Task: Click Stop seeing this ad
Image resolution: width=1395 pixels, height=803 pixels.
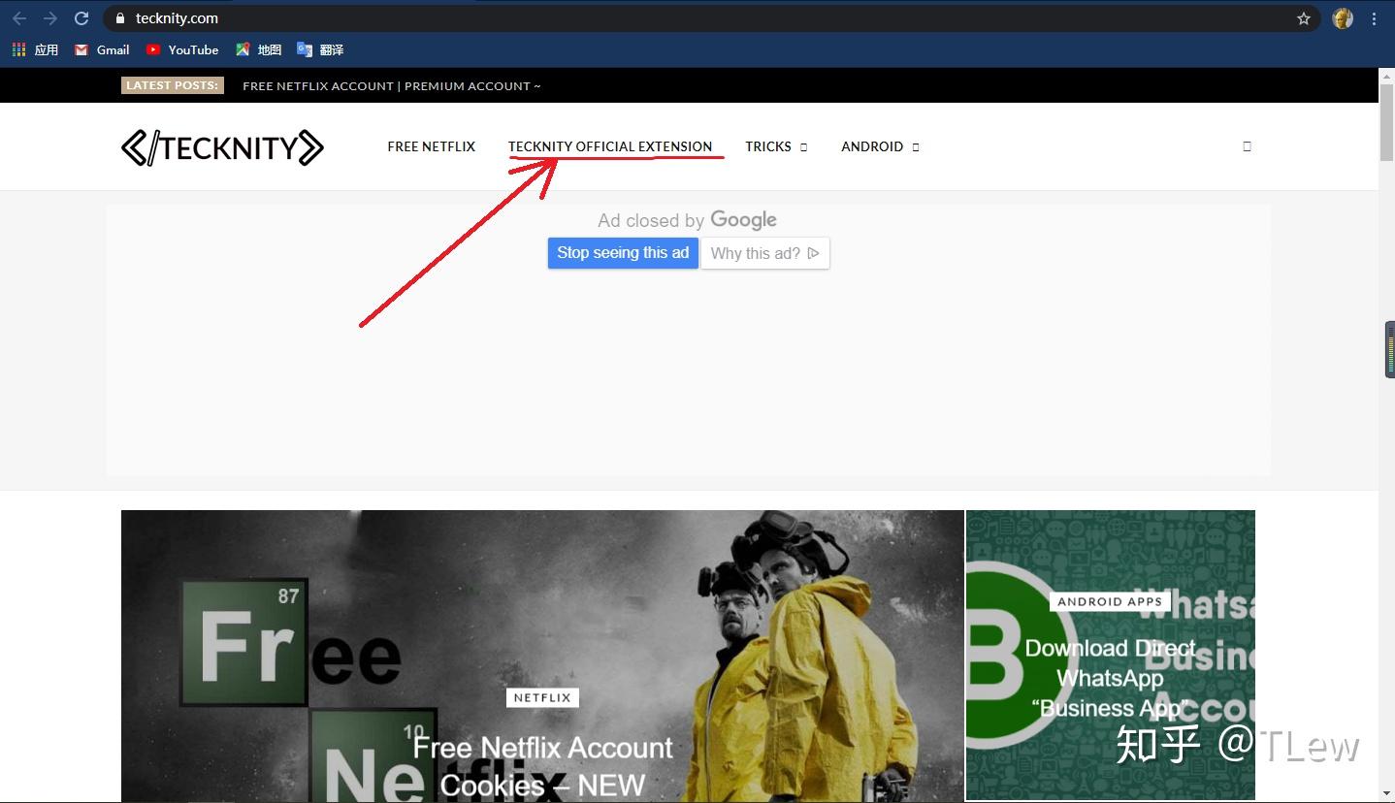Action: (x=623, y=253)
